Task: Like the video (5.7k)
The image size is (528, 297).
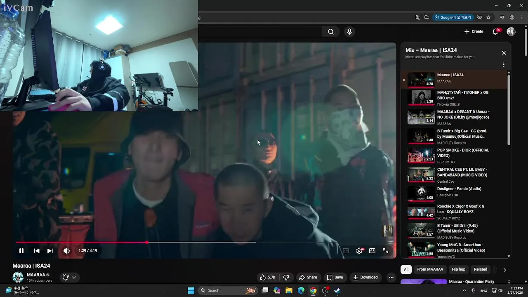Action: [x=267, y=277]
